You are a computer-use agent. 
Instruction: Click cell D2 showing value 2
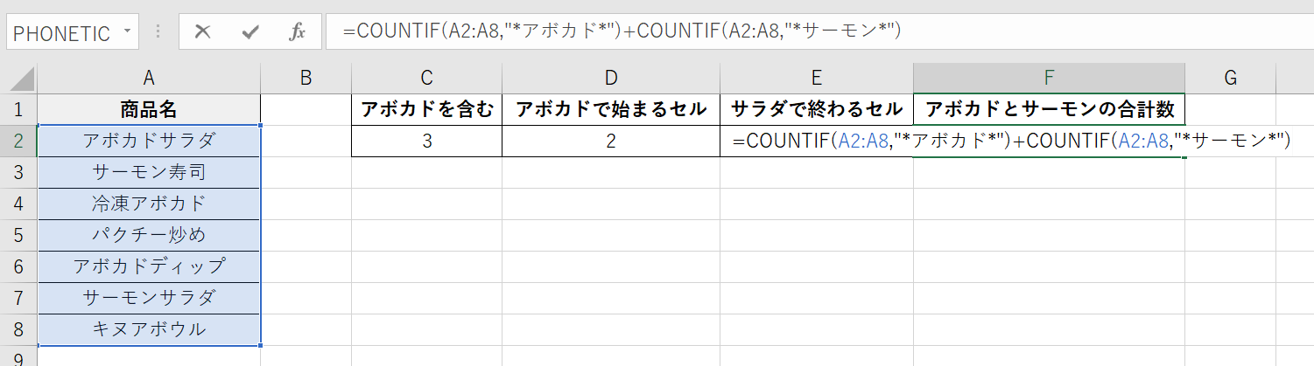[610, 141]
